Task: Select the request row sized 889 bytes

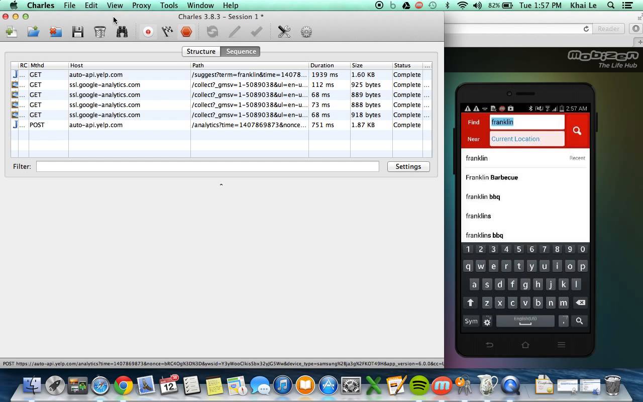Action: [221, 94]
